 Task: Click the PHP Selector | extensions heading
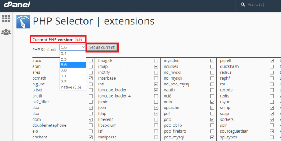tap(94, 21)
